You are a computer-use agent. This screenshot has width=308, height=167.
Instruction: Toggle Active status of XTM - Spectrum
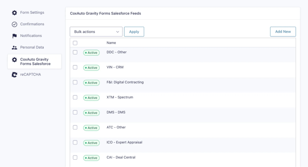[x=92, y=98]
